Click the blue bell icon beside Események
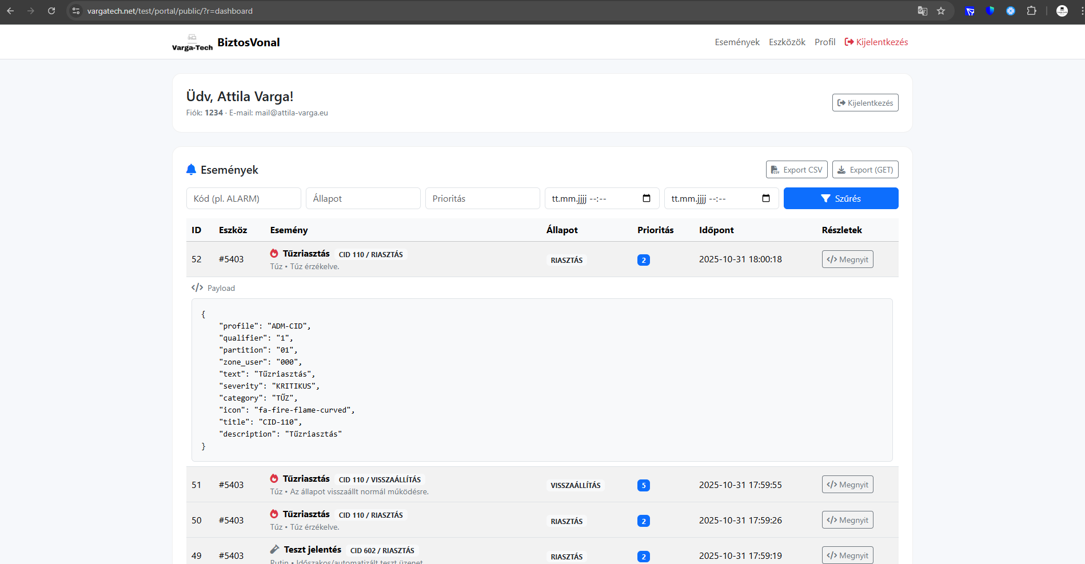The height and width of the screenshot is (564, 1085). click(x=192, y=170)
